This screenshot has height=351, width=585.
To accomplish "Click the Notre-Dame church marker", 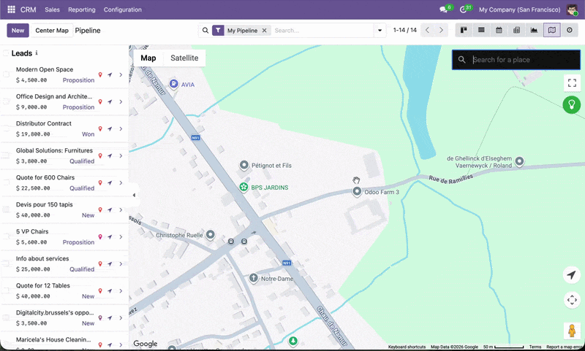I will tap(253, 278).
